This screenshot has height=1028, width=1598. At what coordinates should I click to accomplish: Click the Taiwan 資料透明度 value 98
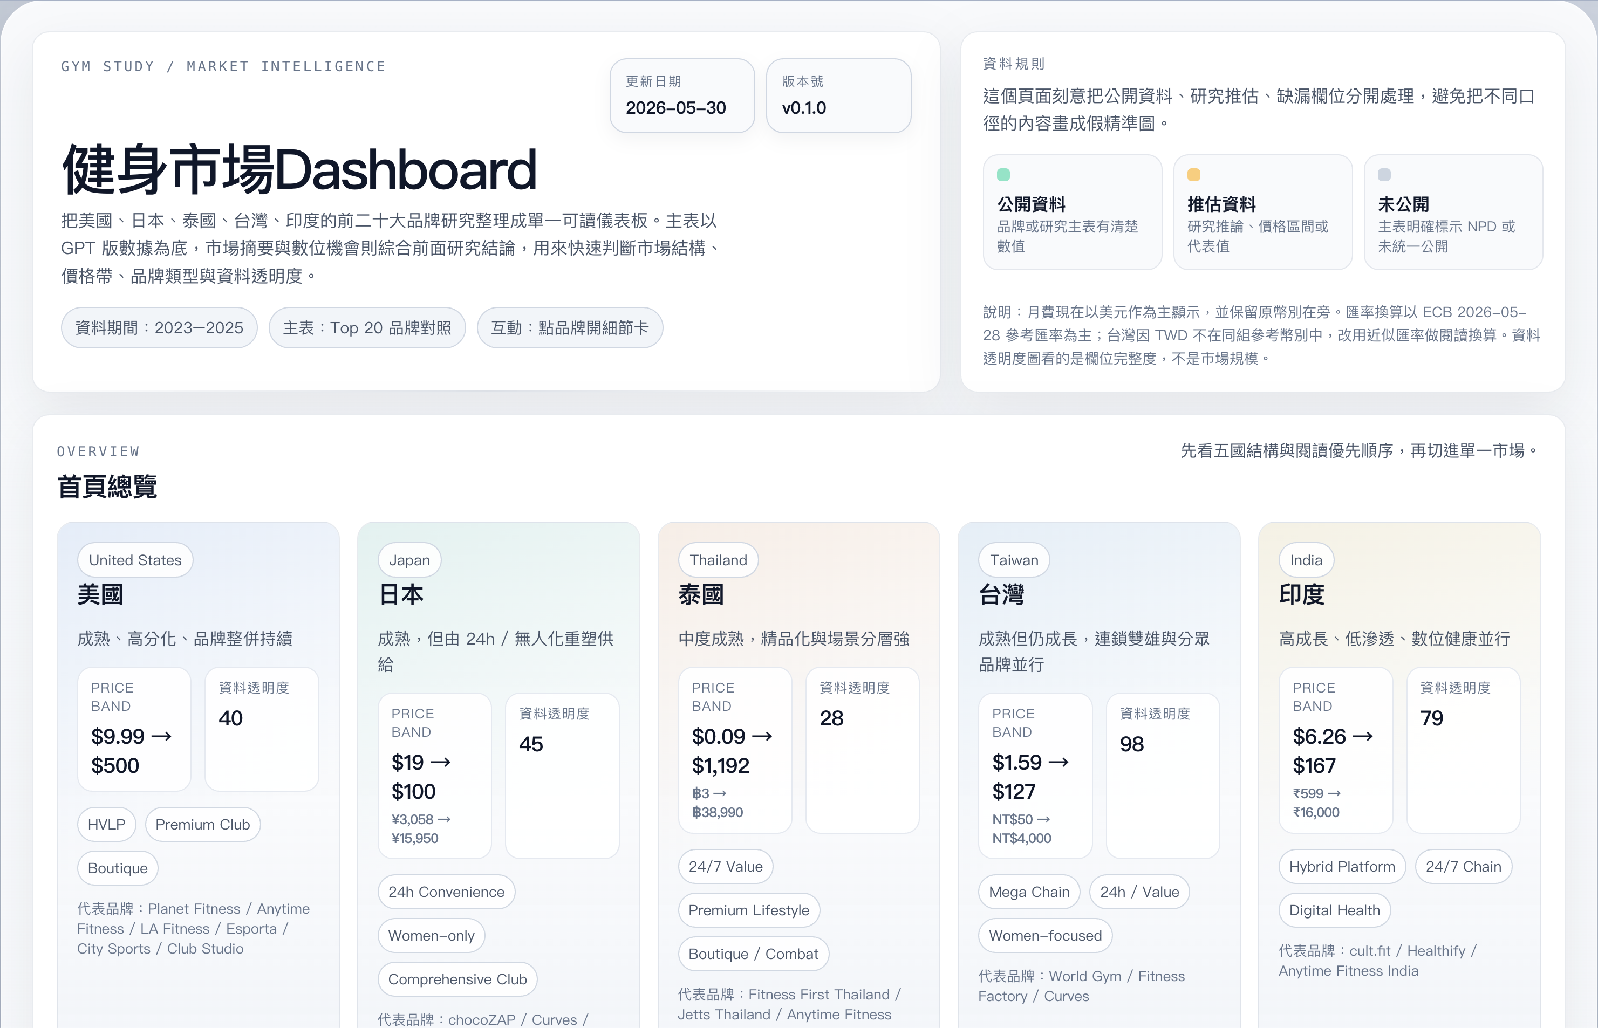click(1132, 744)
